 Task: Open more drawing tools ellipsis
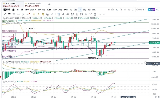pyautogui.click(x=28, y=14)
